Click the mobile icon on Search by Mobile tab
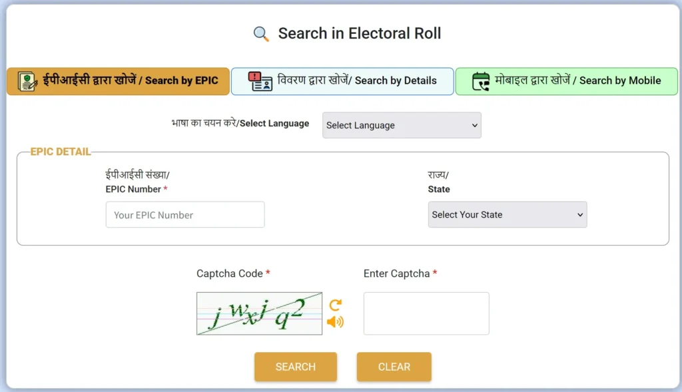 (x=481, y=81)
